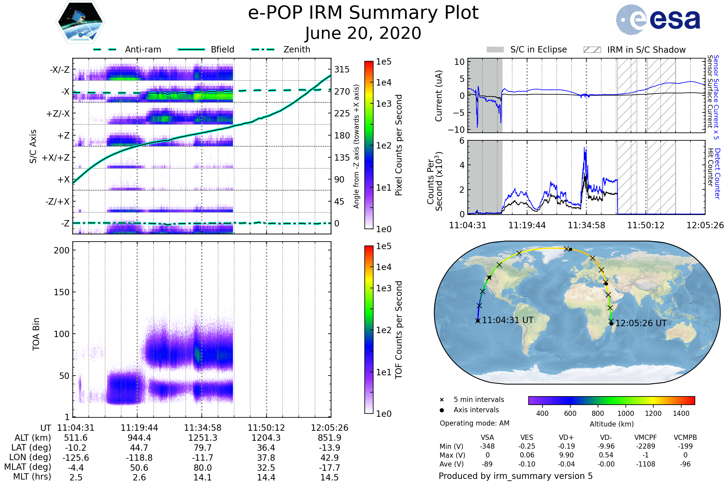The image size is (727, 485).
Task: Click the Pixel Counts per Second colorbar
Action: click(x=369, y=145)
